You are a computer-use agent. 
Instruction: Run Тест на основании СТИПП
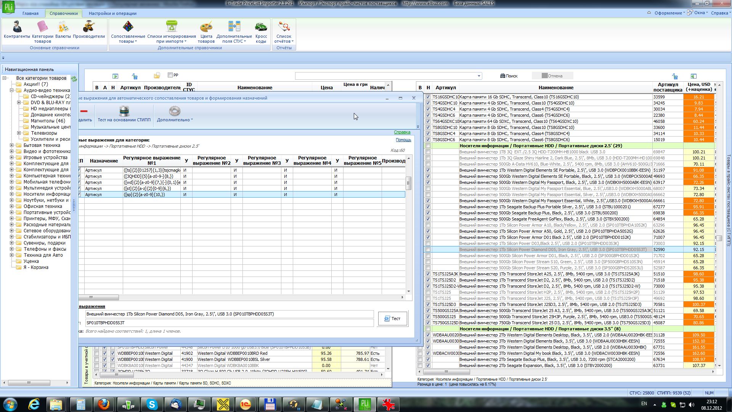point(124,114)
